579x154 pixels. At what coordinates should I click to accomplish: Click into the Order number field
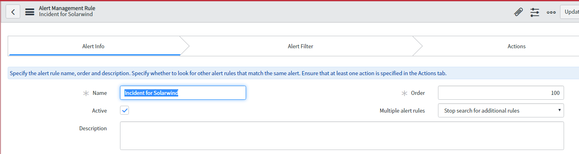(501, 93)
